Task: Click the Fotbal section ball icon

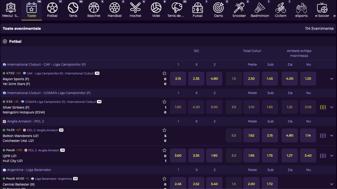Action: click(5, 41)
